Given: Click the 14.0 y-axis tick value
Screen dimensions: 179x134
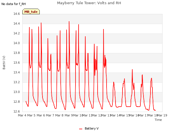Looking at the screenshot, I should [17, 43].
